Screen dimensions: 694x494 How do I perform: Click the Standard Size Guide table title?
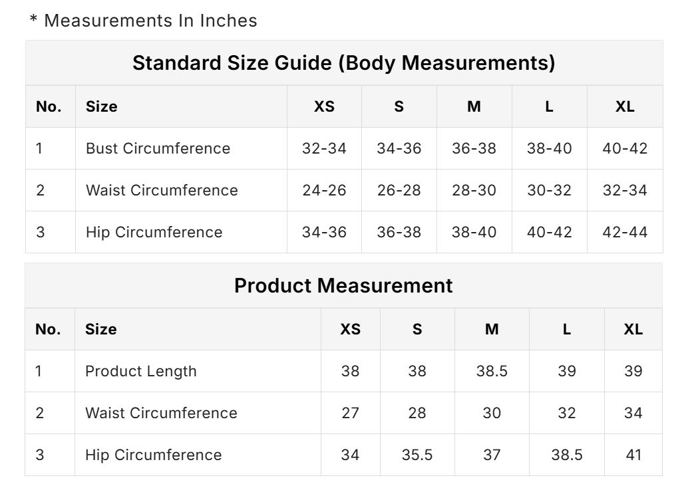[x=343, y=63]
